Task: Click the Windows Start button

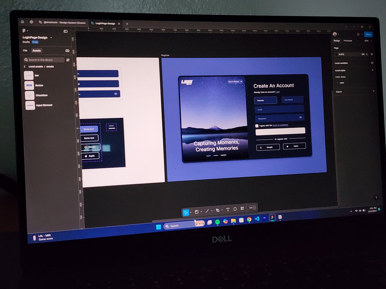Action: (158, 227)
